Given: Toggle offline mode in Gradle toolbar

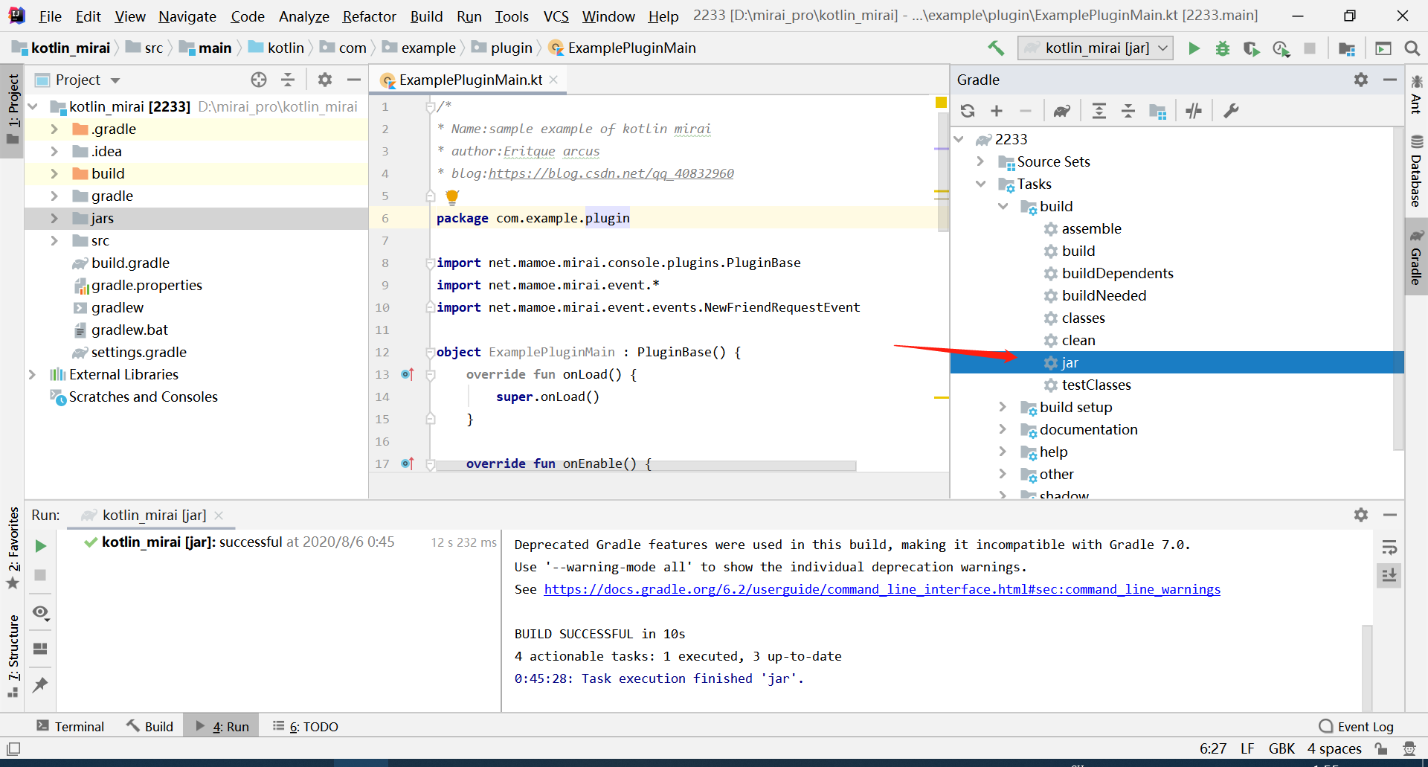Looking at the screenshot, I should [1194, 111].
